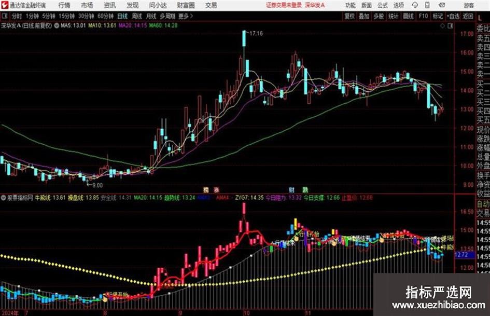Click the 返回 back button
Screen dimensions: 490x316
pos(468,16)
